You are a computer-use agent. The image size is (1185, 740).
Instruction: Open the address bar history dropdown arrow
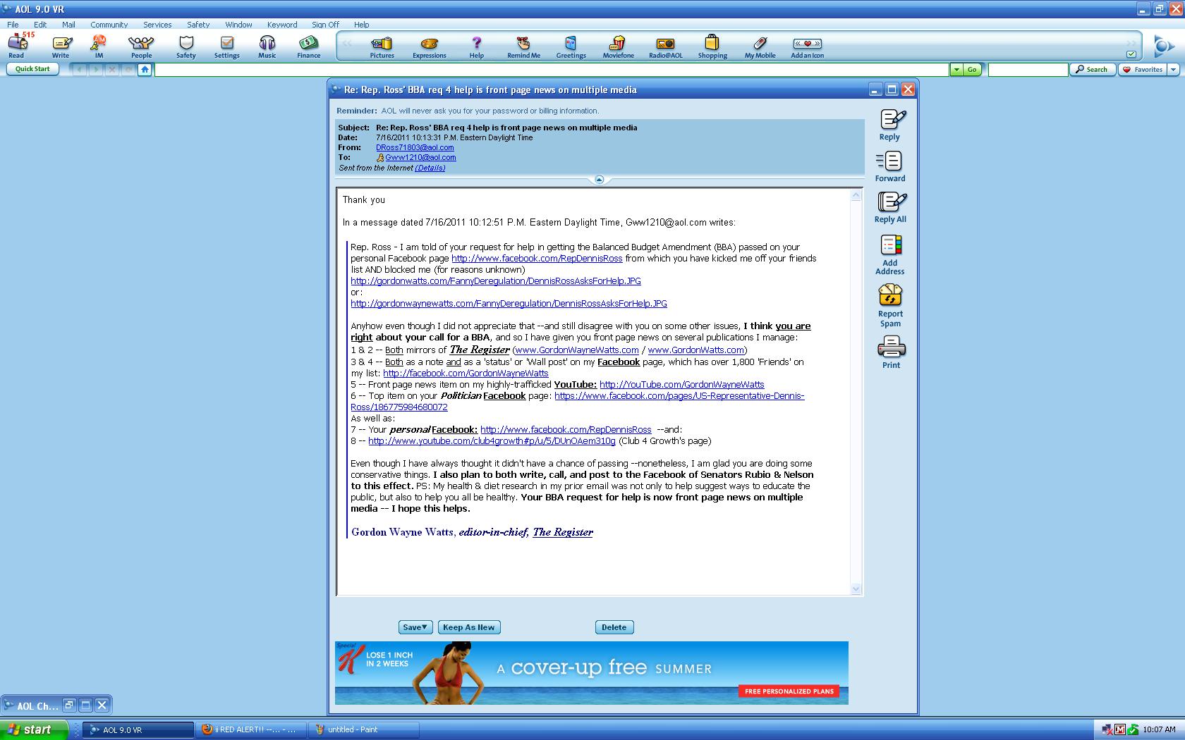pyautogui.click(x=956, y=69)
